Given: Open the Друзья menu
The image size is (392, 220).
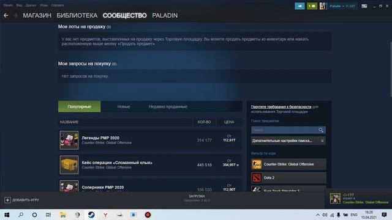Looking at the screenshot, I should pos(31,5).
